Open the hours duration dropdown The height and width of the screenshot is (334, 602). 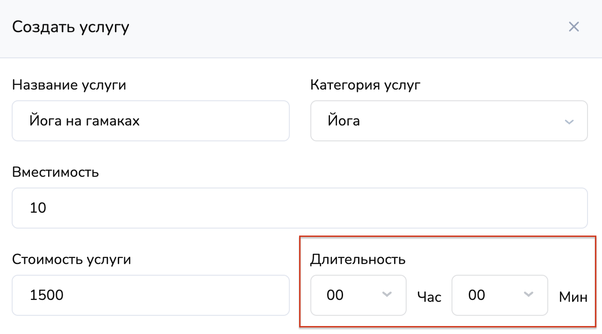pyautogui.click(x=358, y=295)
